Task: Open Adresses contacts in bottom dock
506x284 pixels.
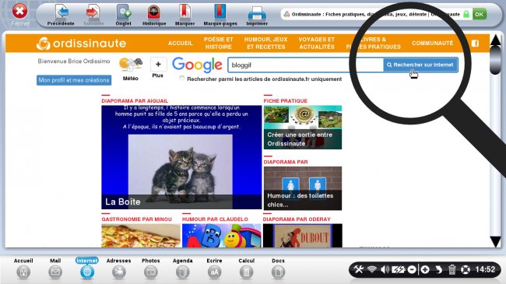Action: tap(119, 268)
